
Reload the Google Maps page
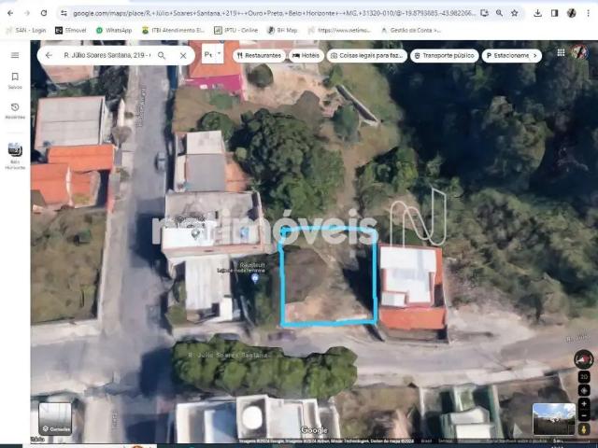pos(44,13)
